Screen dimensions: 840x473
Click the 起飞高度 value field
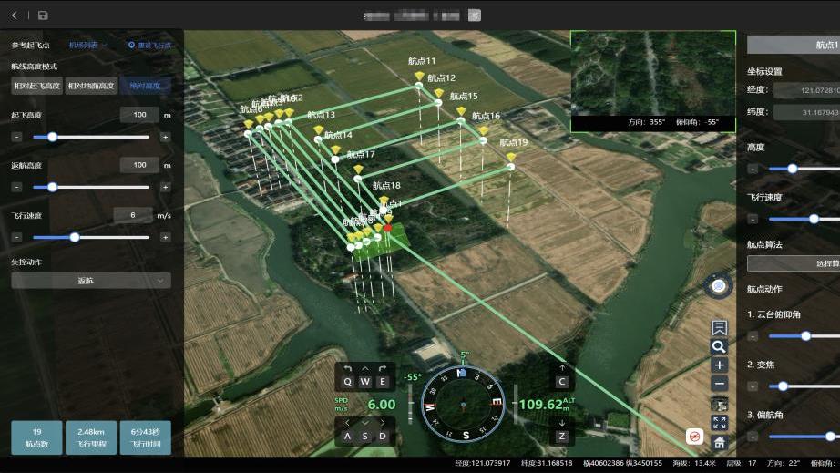pyautogui.click(x=139, y=115)
